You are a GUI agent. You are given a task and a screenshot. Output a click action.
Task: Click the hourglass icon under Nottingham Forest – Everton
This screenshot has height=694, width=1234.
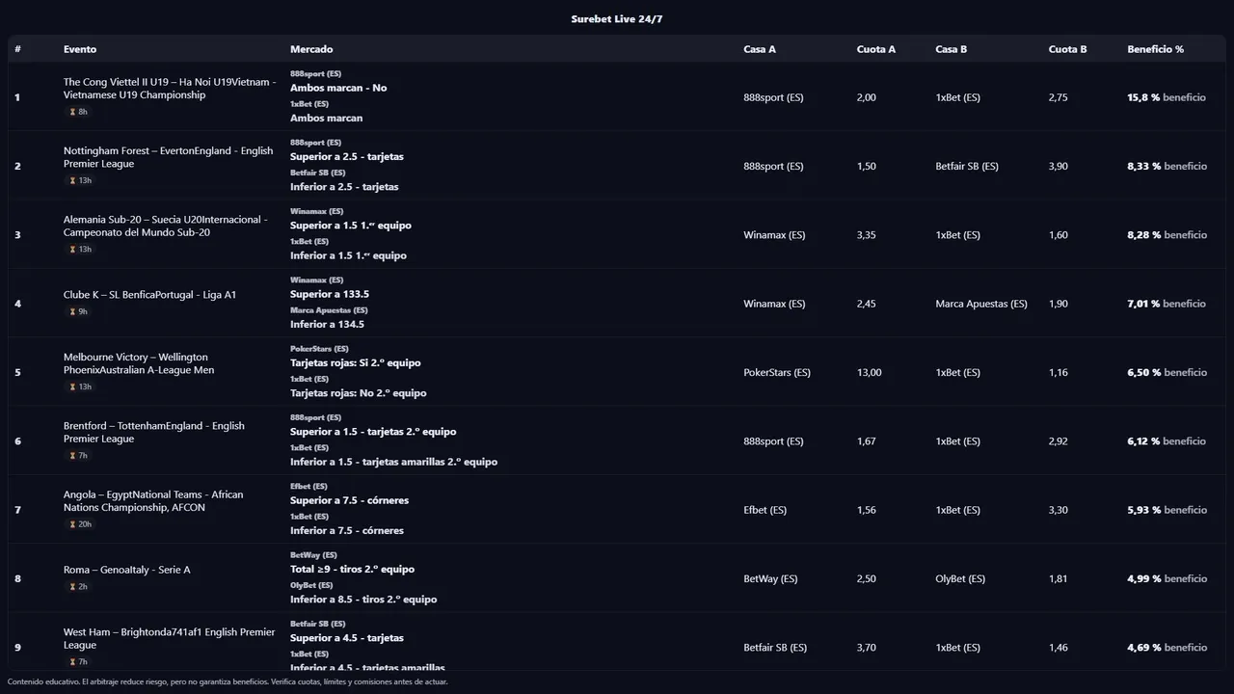[72, 180]
